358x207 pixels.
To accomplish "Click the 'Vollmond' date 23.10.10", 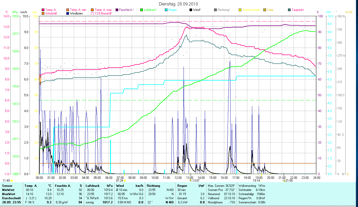I will point(230,198).
